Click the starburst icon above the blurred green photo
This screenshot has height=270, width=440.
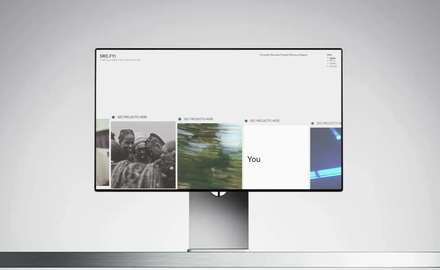(x=180, y=119)
